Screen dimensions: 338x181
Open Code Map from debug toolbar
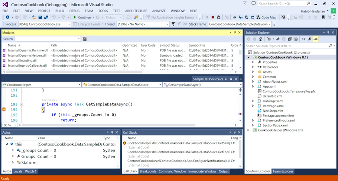pyautogui.click(x=266, y=17)
